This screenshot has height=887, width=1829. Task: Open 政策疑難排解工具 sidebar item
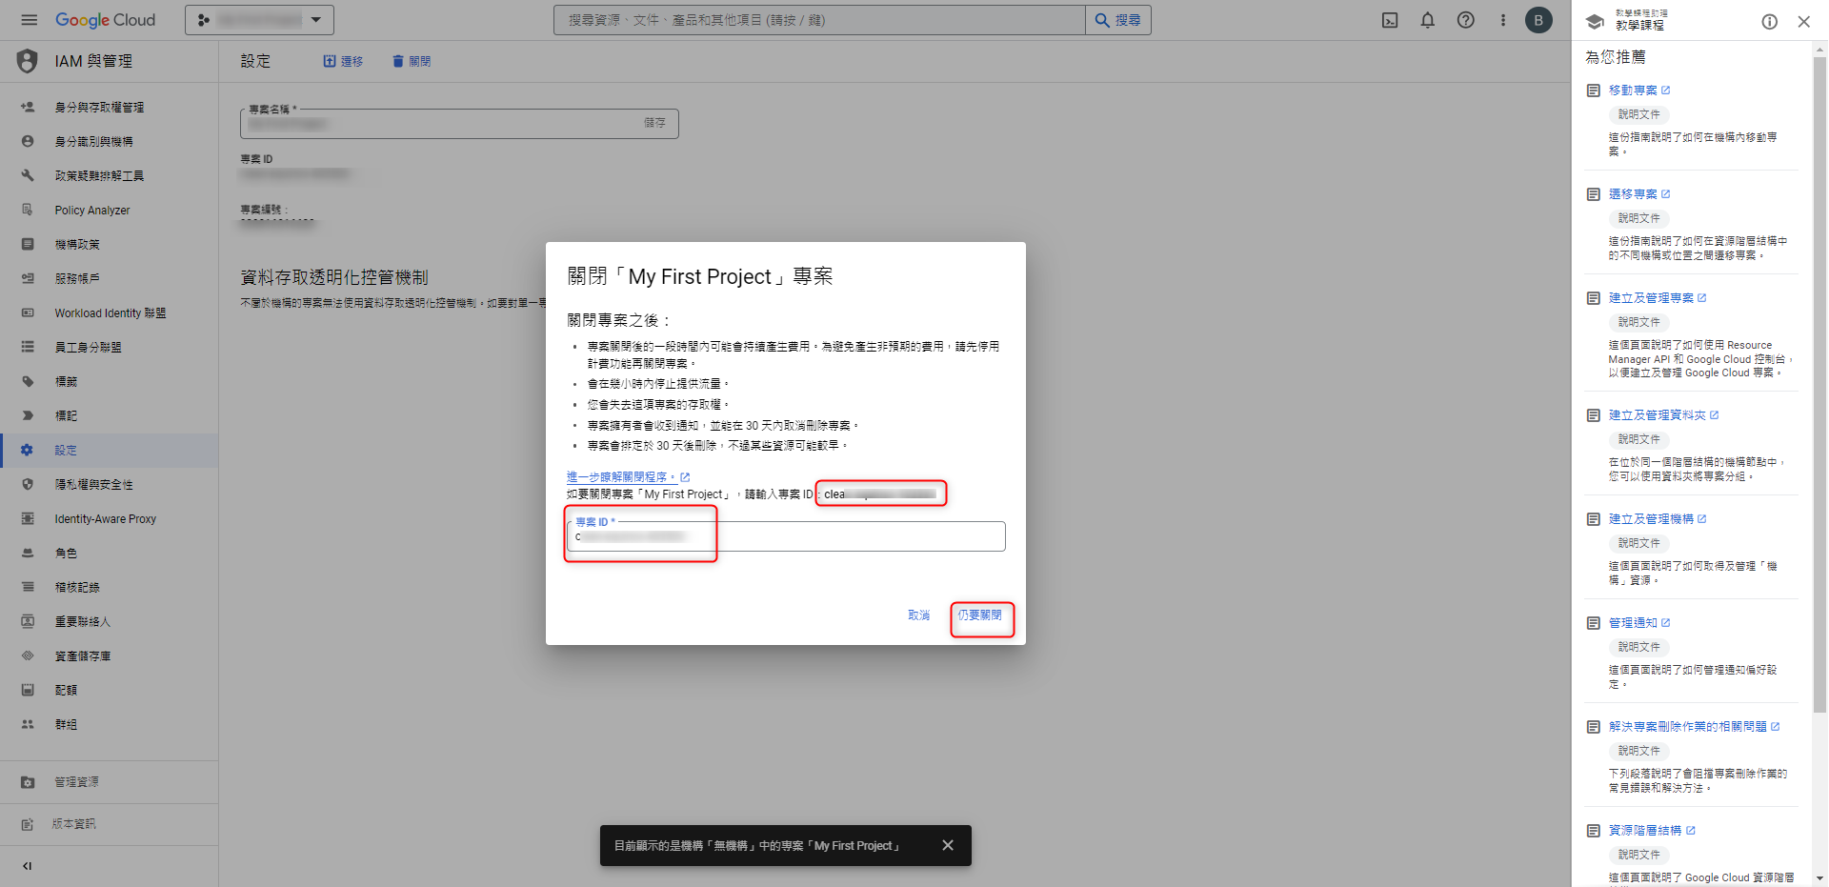(109, 176)
